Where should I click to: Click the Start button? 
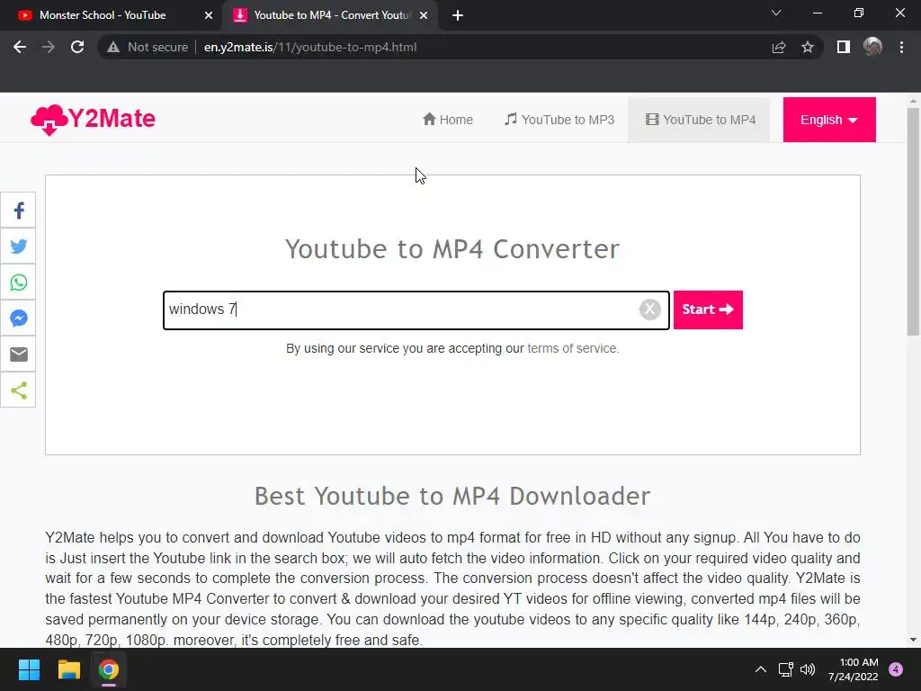pos(708,310)
